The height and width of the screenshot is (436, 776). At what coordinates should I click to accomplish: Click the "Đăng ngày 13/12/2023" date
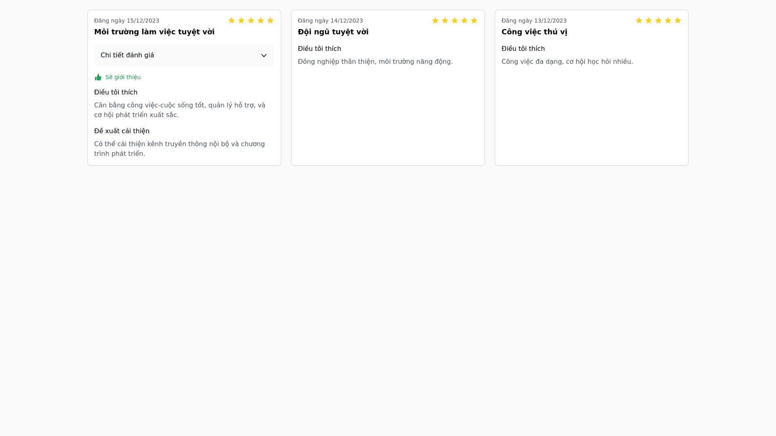(534, 21)
